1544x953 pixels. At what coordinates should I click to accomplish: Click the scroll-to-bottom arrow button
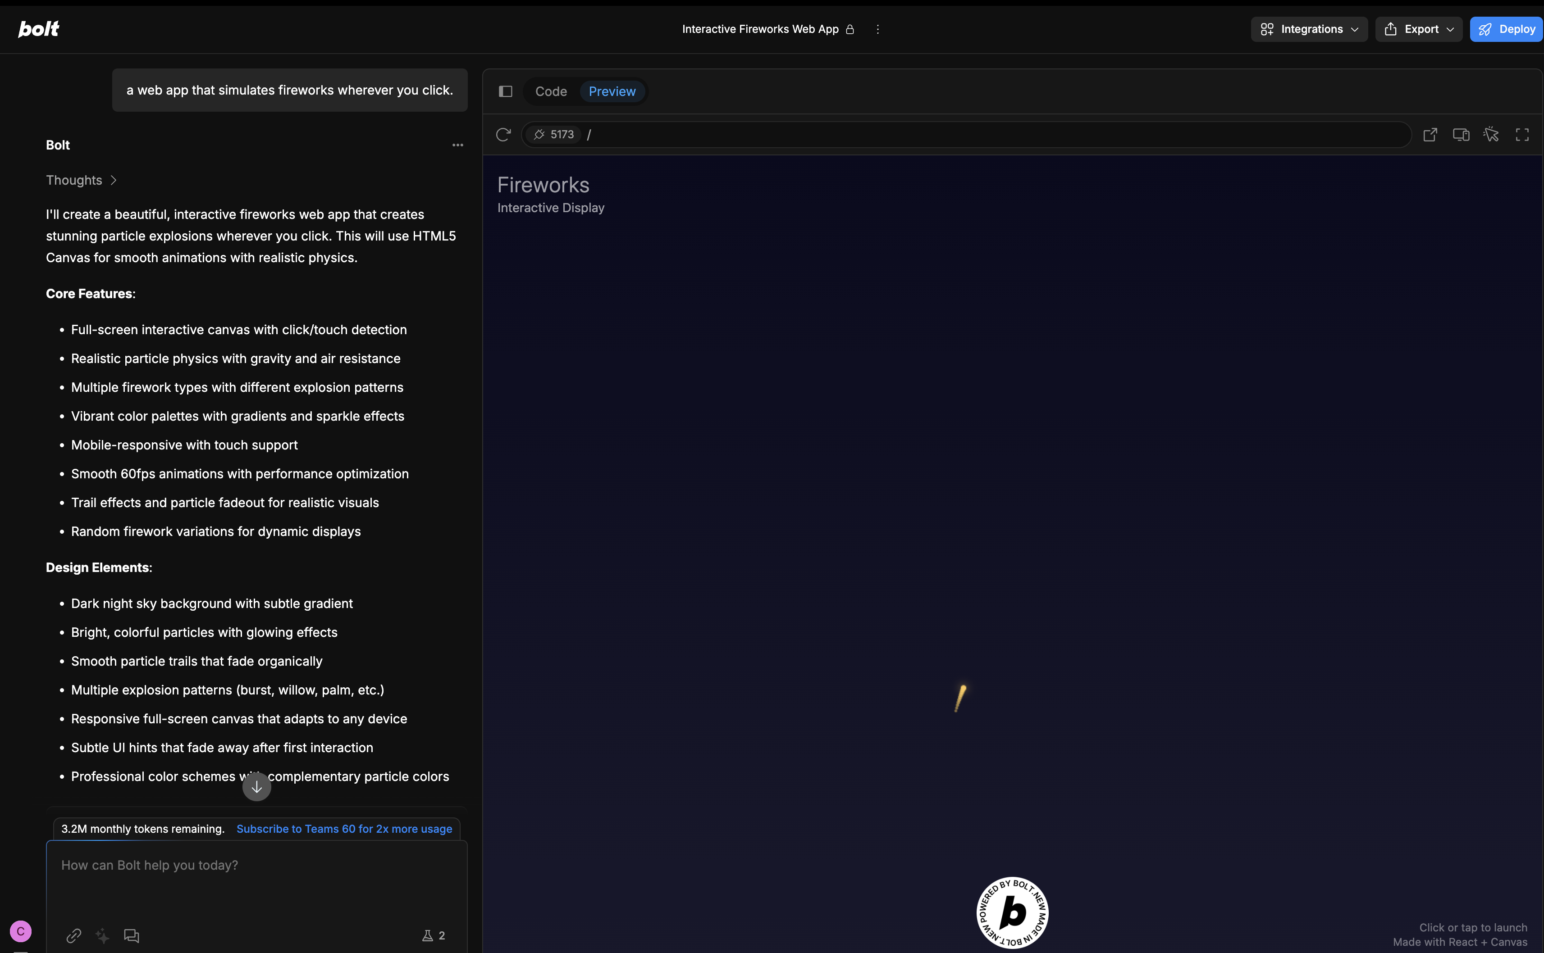click(x=257, y=787)
